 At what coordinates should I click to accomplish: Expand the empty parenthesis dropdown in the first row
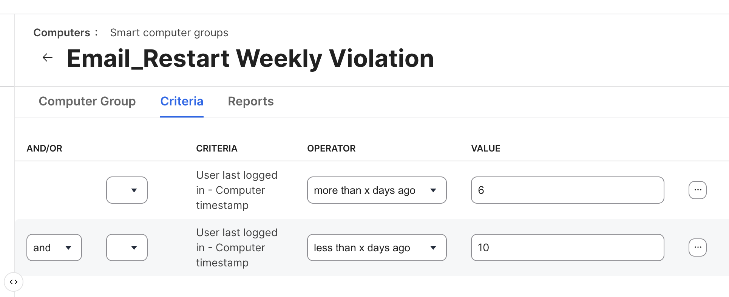pyautogui.click(x=127, y=190)
